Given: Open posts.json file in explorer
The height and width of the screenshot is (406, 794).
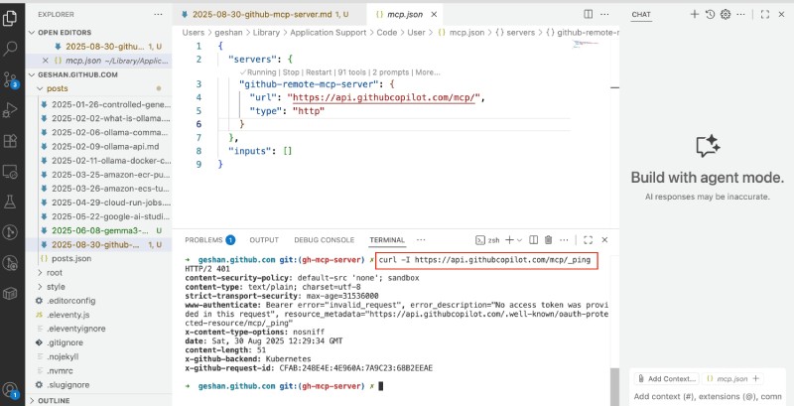Looking at the screenshot, I should (x=71, y=259).
